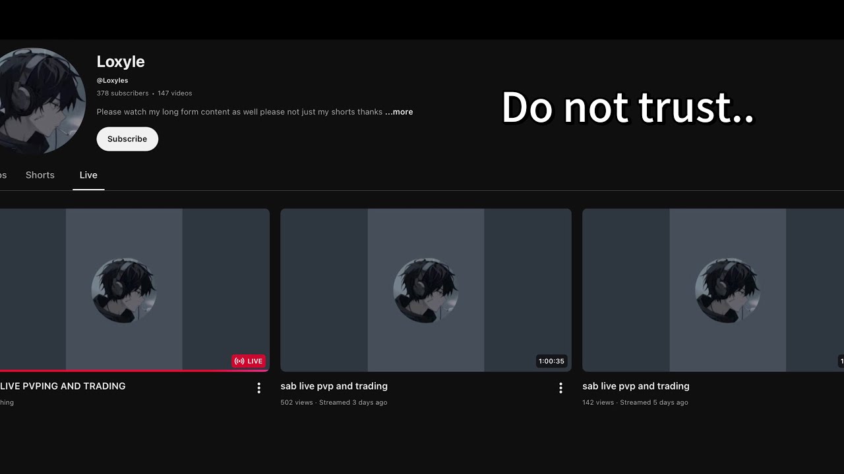Open the three-dot menu for LIVE PVPING AND TRADING
This screenshot has width=844, height=474.
[x=258, y=388]
